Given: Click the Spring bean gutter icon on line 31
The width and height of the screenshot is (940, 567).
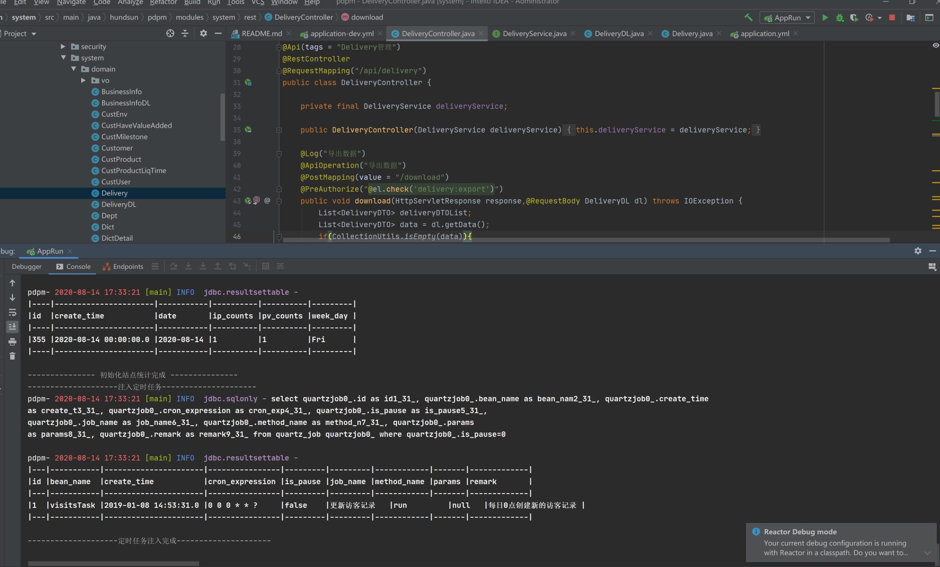Looking at the screenshot, I should coord(248,82).
